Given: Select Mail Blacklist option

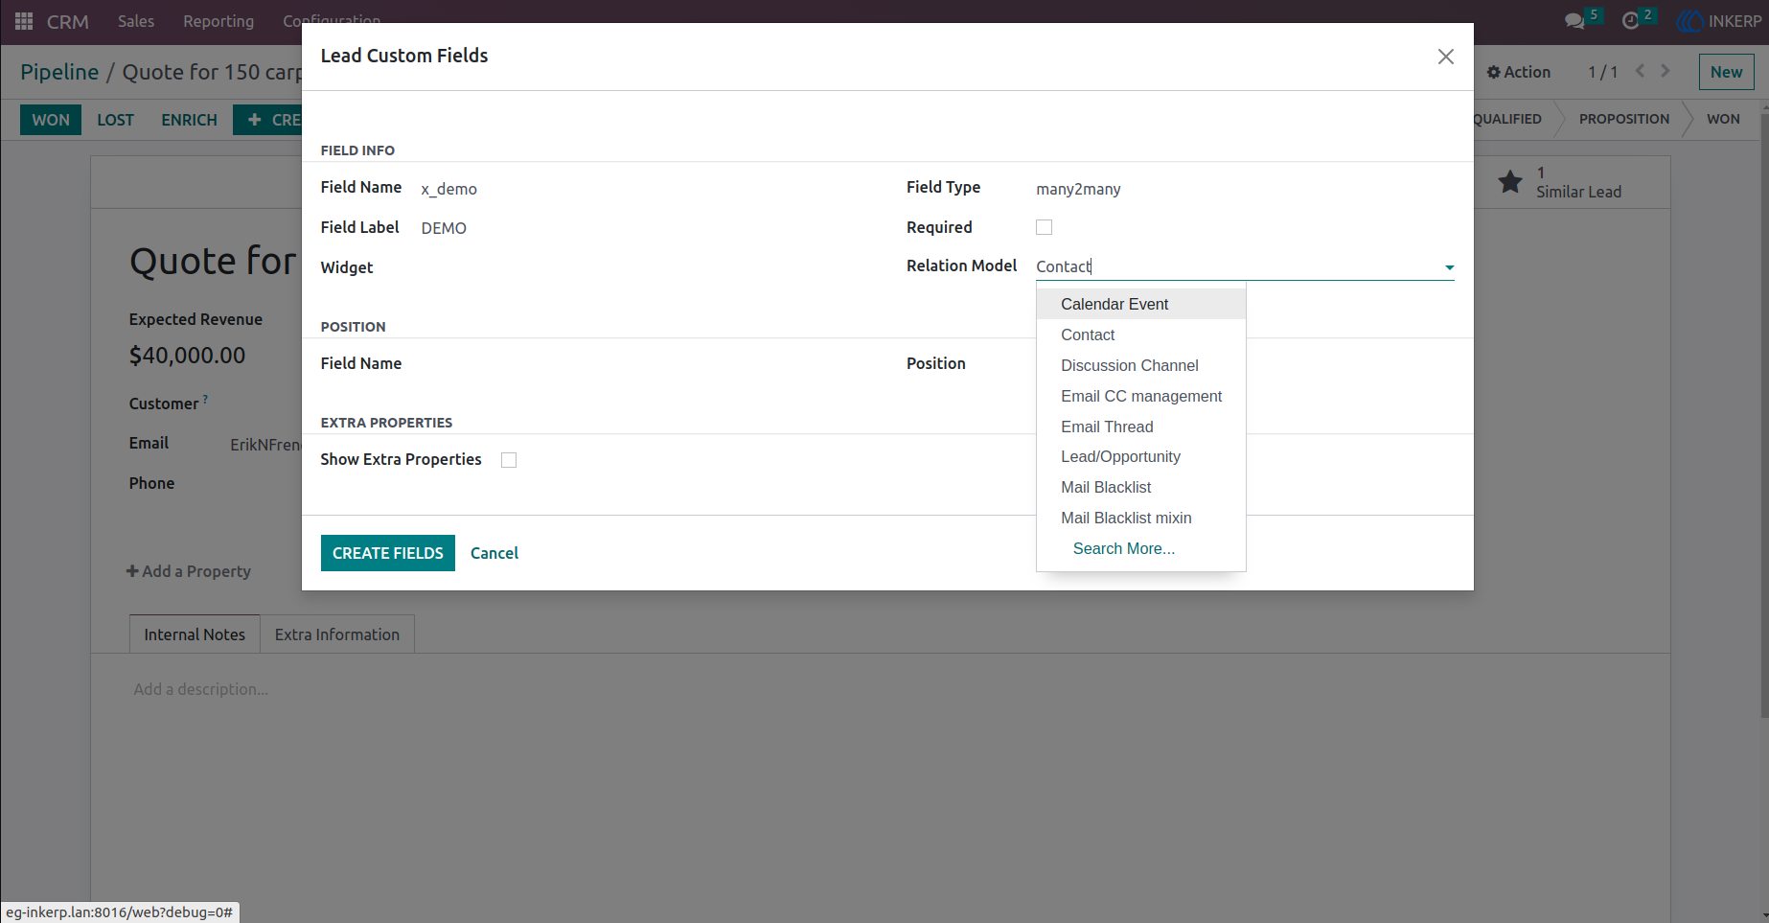Looking at the screenshot, I should click(1141, 487).
